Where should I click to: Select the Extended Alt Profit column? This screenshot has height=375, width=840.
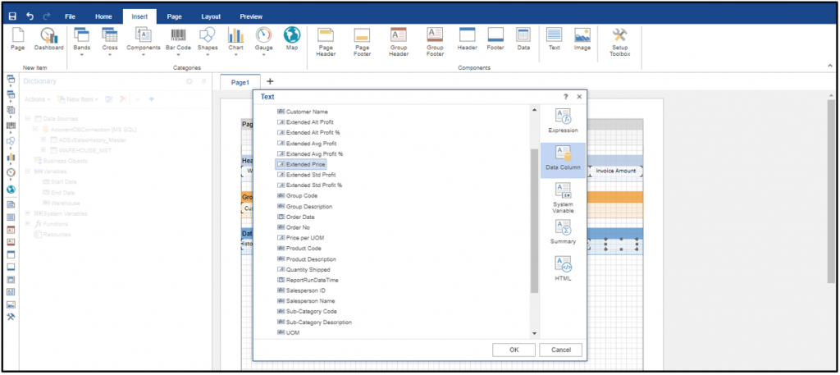point(305,122)
